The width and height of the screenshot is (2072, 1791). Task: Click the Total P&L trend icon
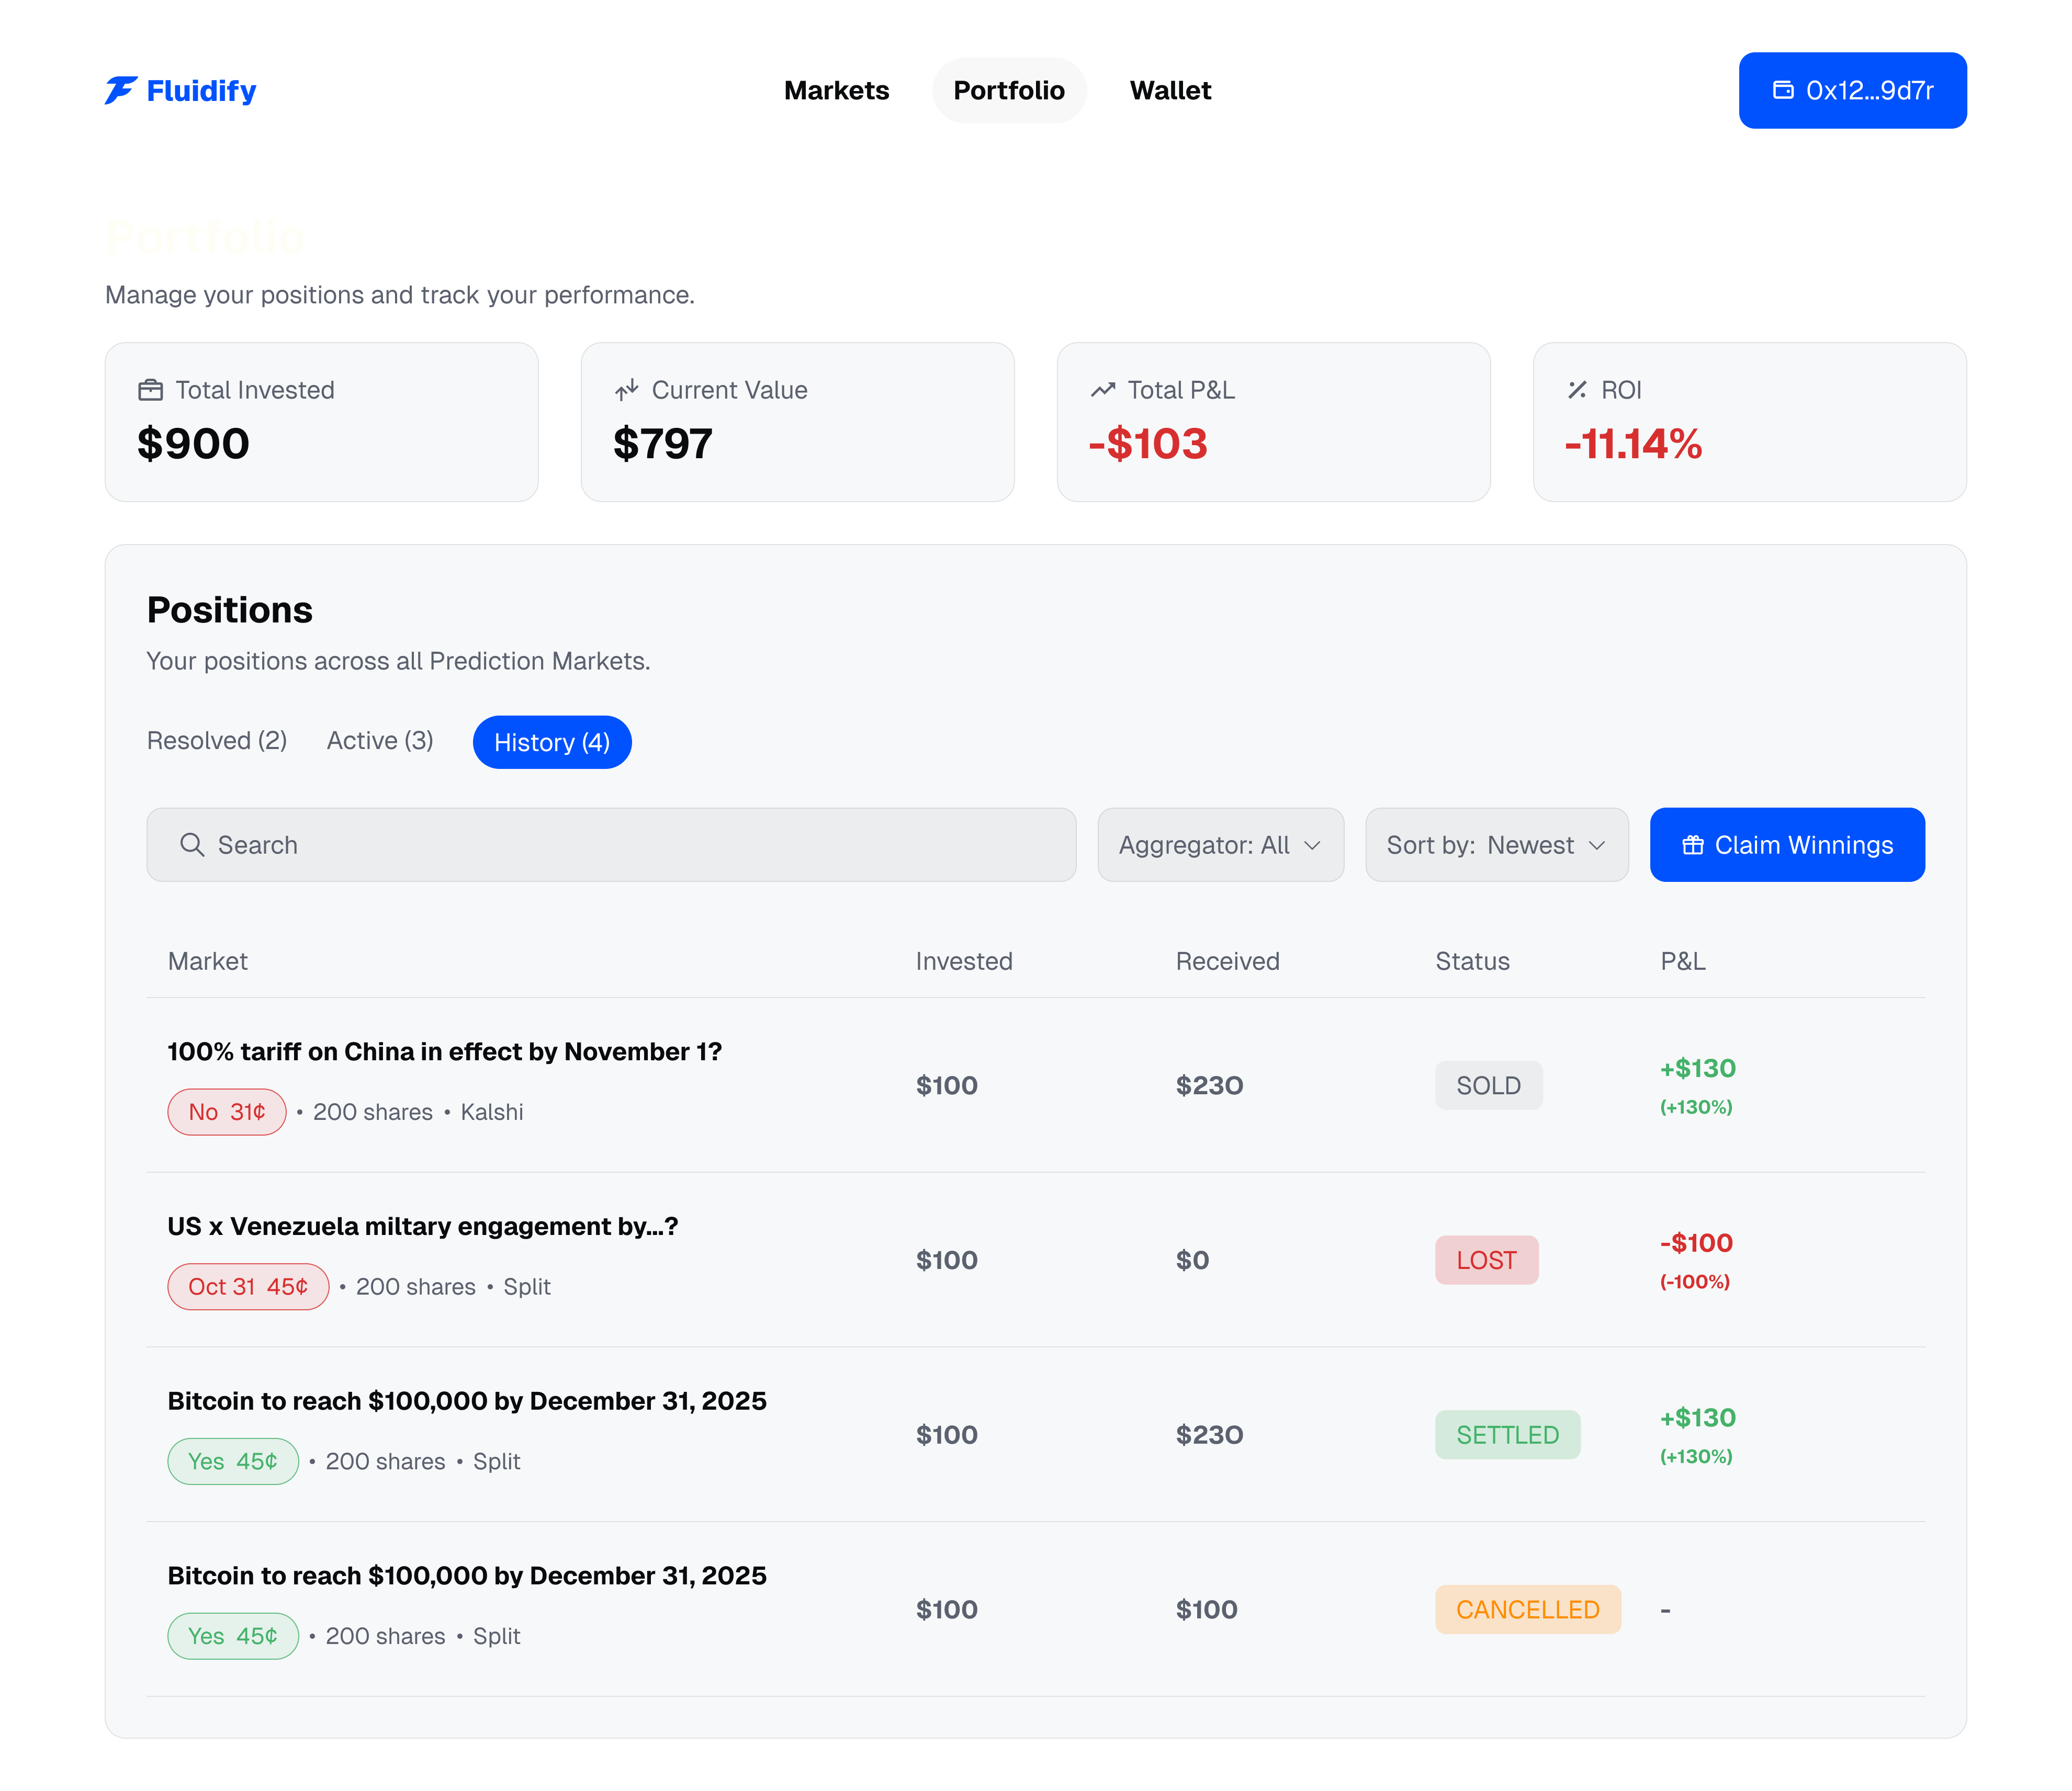1103,390
